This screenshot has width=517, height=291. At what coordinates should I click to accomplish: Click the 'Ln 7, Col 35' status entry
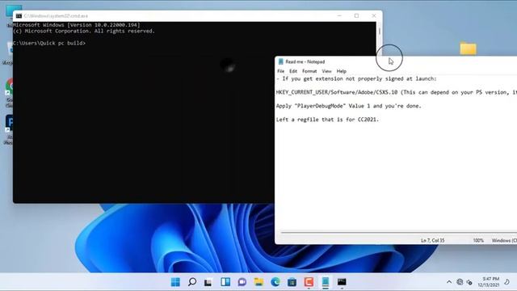(x=433, y=241)
